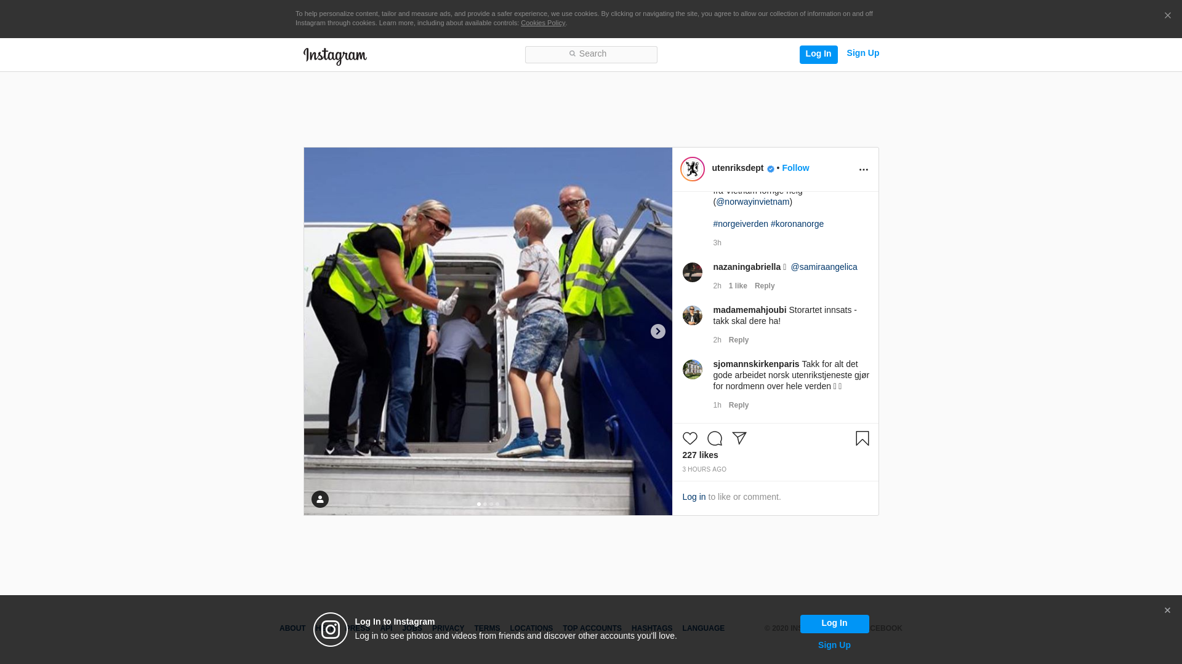The image size is (1182, 664).
Task: Close the bottom login banner
Action: [x=1167, y=611]
